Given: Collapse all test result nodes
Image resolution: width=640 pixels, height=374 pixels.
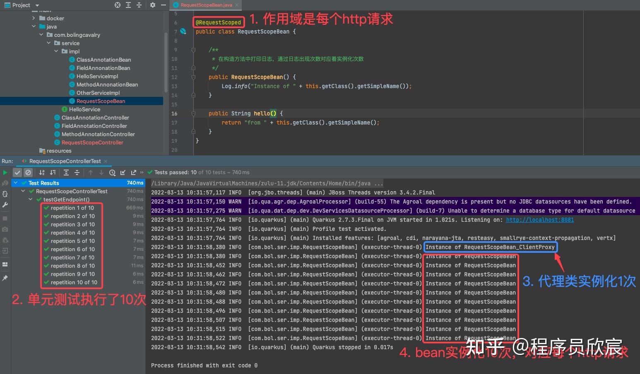Looking at the screenshot, I should [x=77, y=173].
